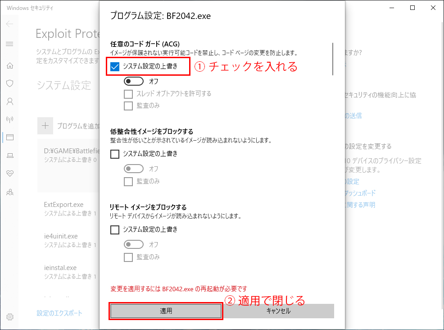Uncheck ACG システム設定の上書き checkbox
444x330 pixels.
tap(115, 67)
